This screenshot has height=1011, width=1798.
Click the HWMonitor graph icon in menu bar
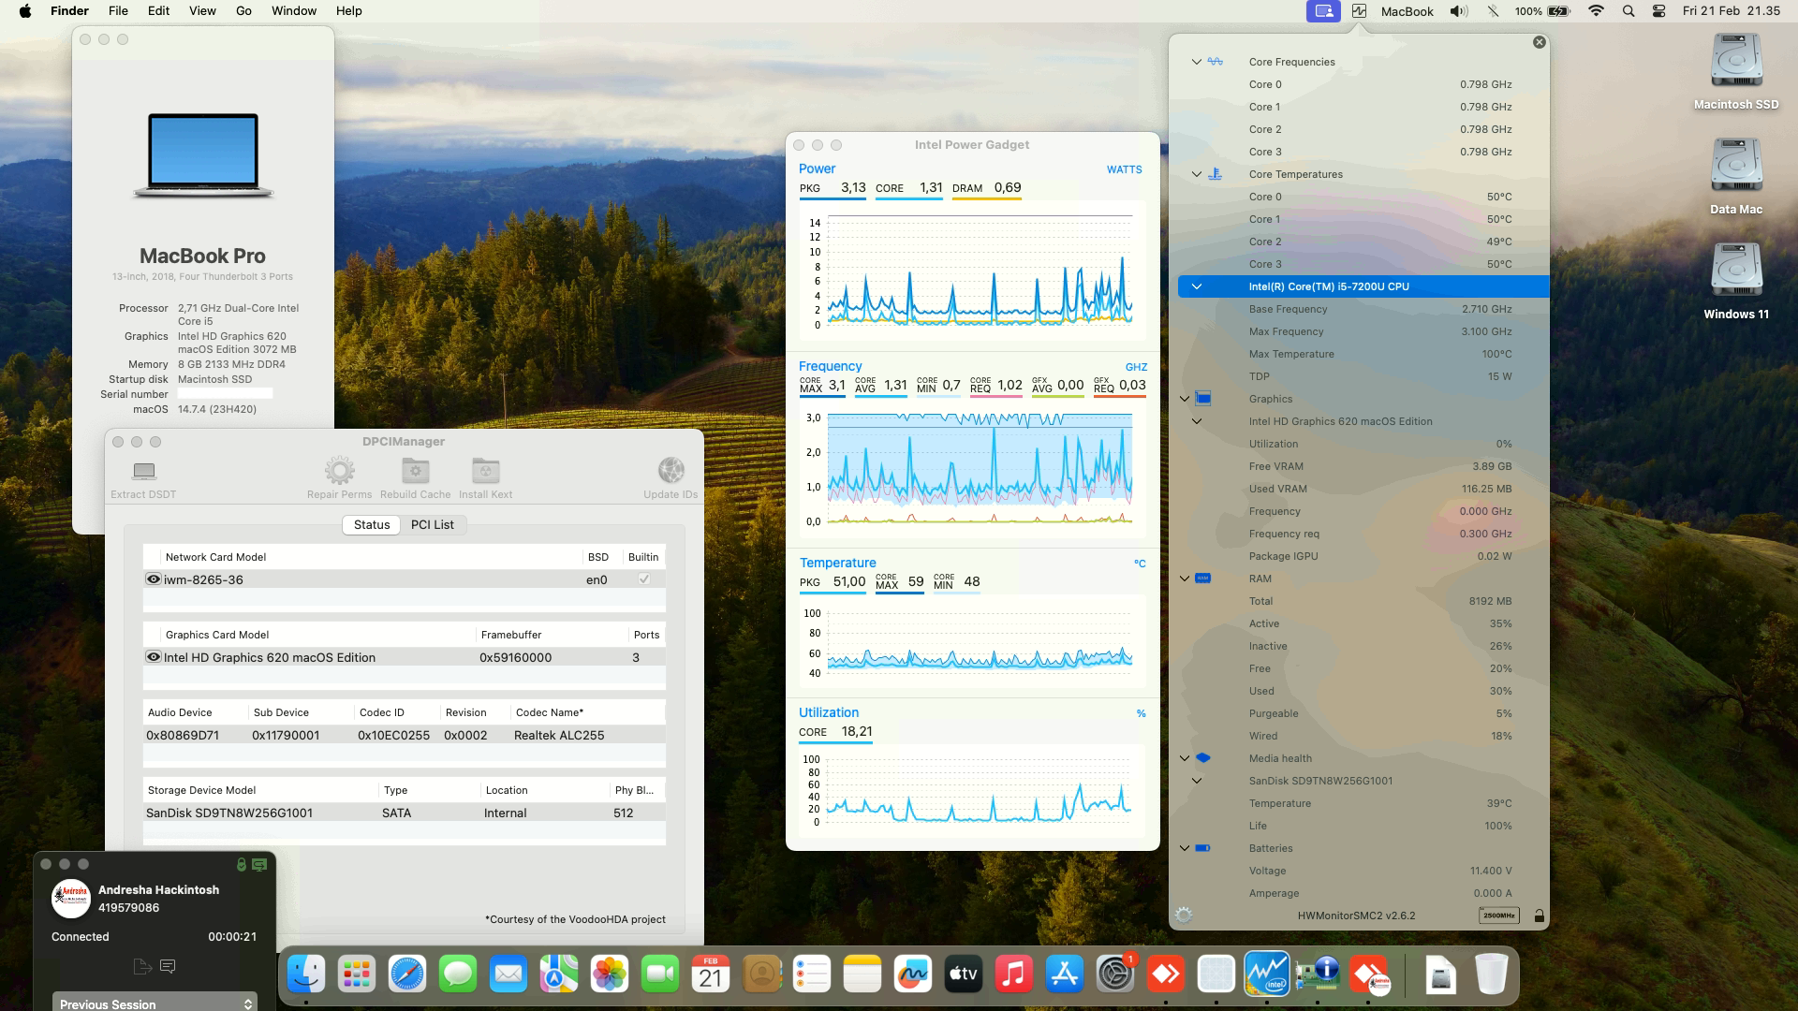(x=1359, y=11)
